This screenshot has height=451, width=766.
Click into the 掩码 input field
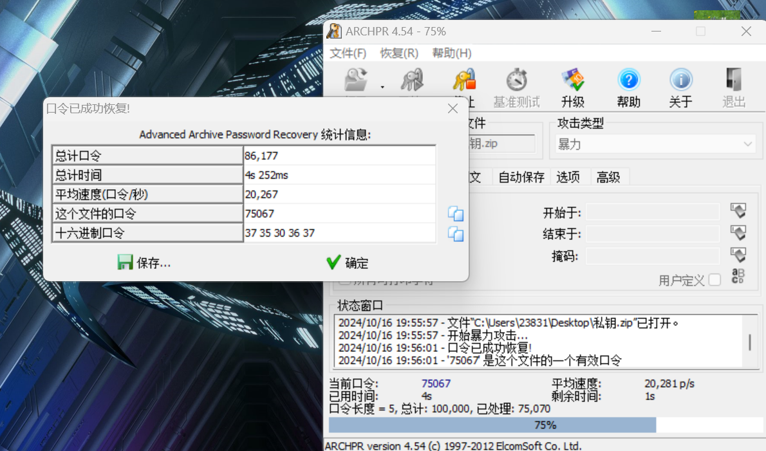click(x=653, y=256)
